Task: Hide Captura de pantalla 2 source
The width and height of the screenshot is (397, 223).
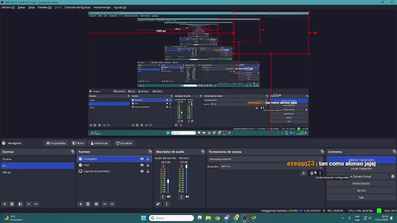Action: [x=142, y=171]
